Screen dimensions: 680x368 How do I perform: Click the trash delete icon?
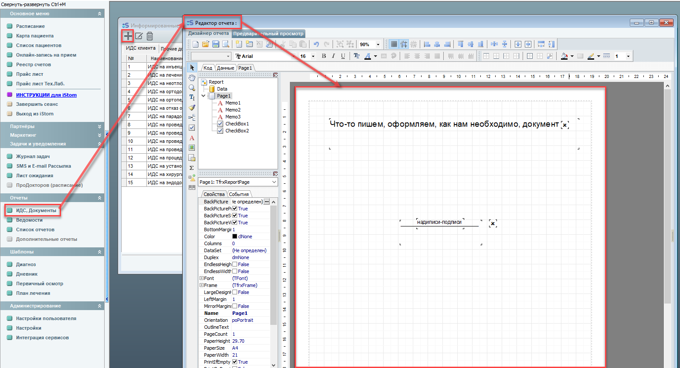[150, 36]
